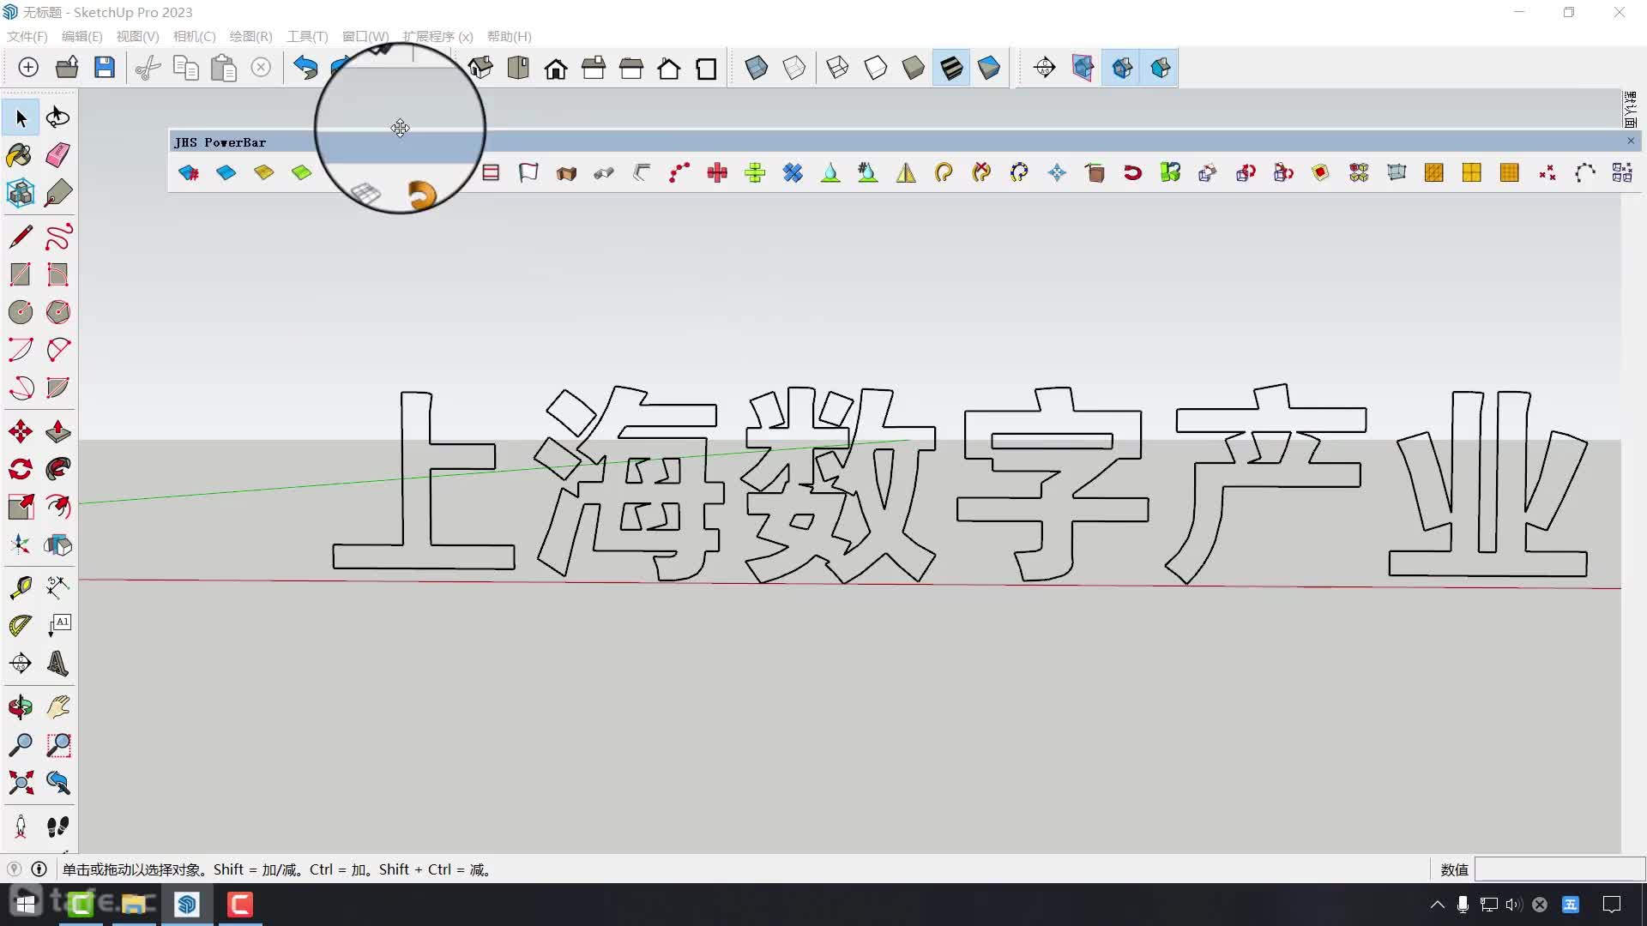
Task: Click the geolocation icon in status bar
Action: (14, 869)
